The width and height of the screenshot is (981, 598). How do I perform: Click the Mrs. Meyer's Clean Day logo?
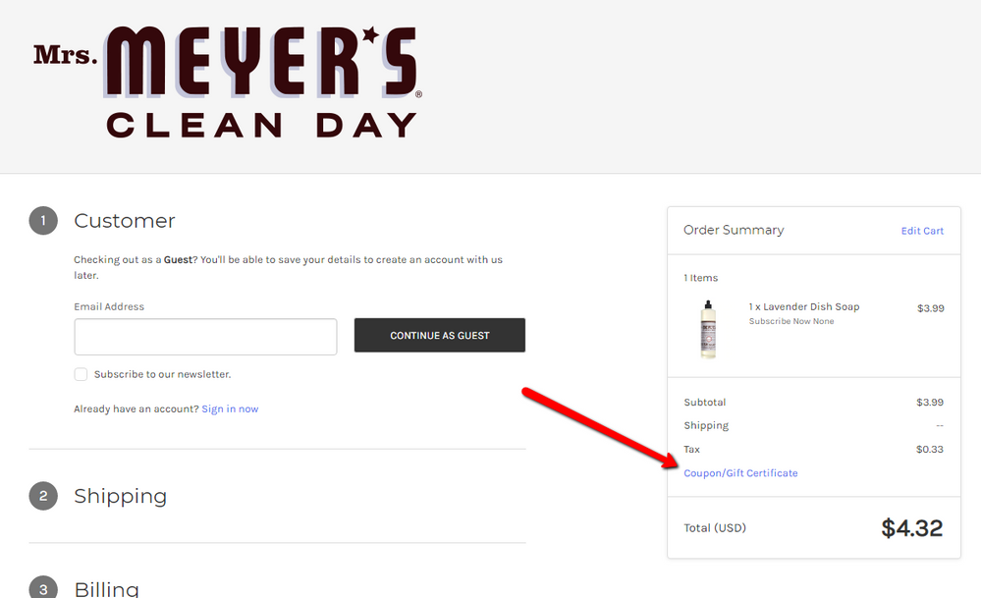click(229, 82)
